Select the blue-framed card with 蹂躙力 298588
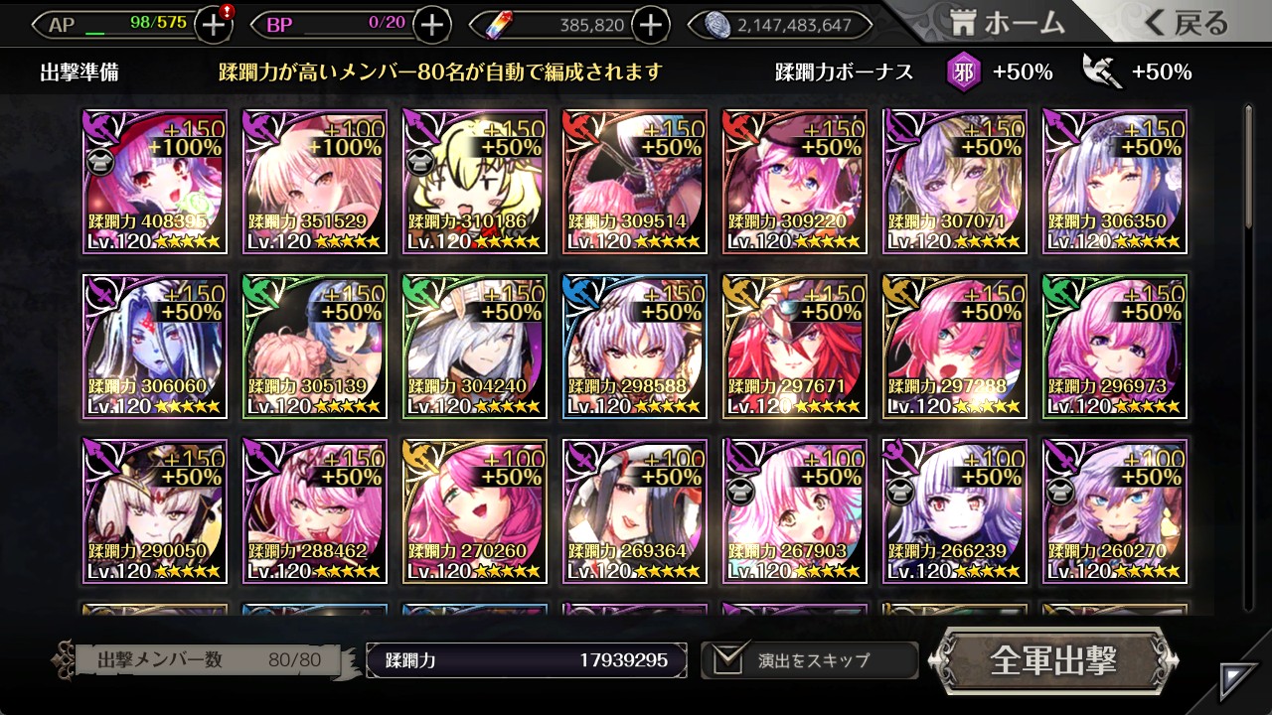The width and height of the screenshot is (1272, 715). (634, 347)
